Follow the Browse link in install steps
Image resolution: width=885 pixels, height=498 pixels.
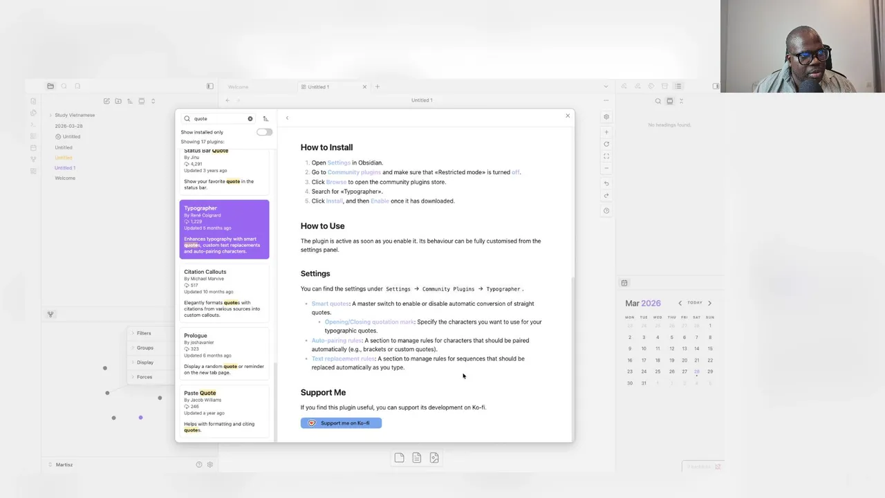click(x=336, y=182)
